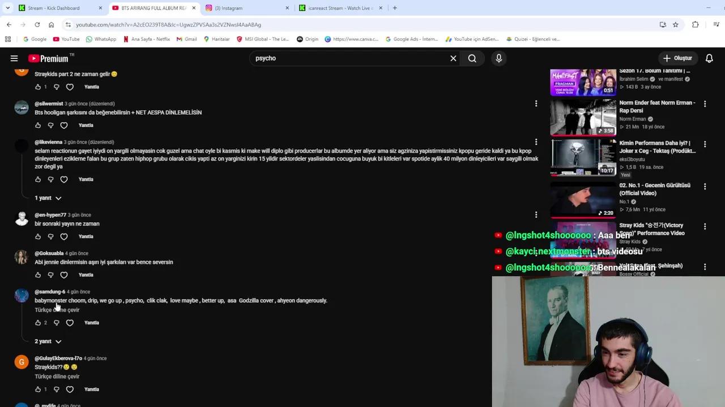Reply to @GulayEkberova-l7o with Yanıtla

[91, 389]
